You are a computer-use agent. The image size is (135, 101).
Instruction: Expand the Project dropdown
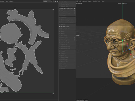pos(47,1)
